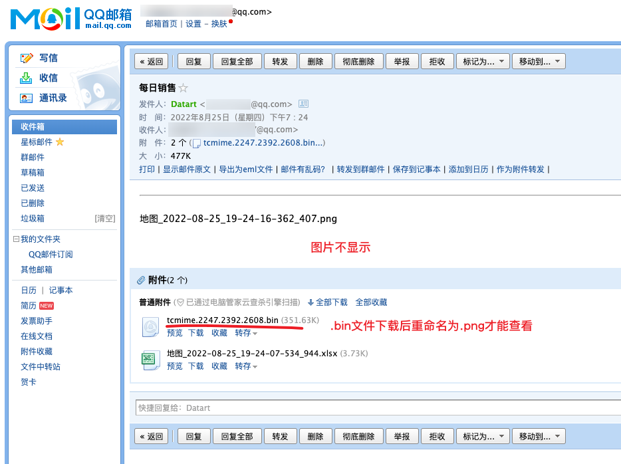
Task: Click 转发 button in bottom toolbar
Action: [x=280, y=436]
